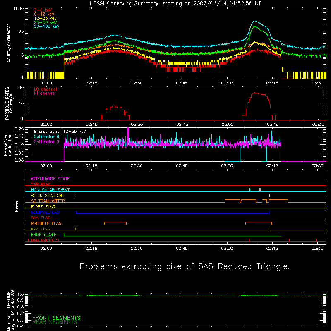Click the 'SAA_FLAG' label

[41, 218]
